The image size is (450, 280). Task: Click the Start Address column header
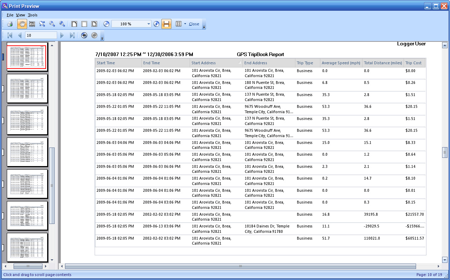coord(216,63)
